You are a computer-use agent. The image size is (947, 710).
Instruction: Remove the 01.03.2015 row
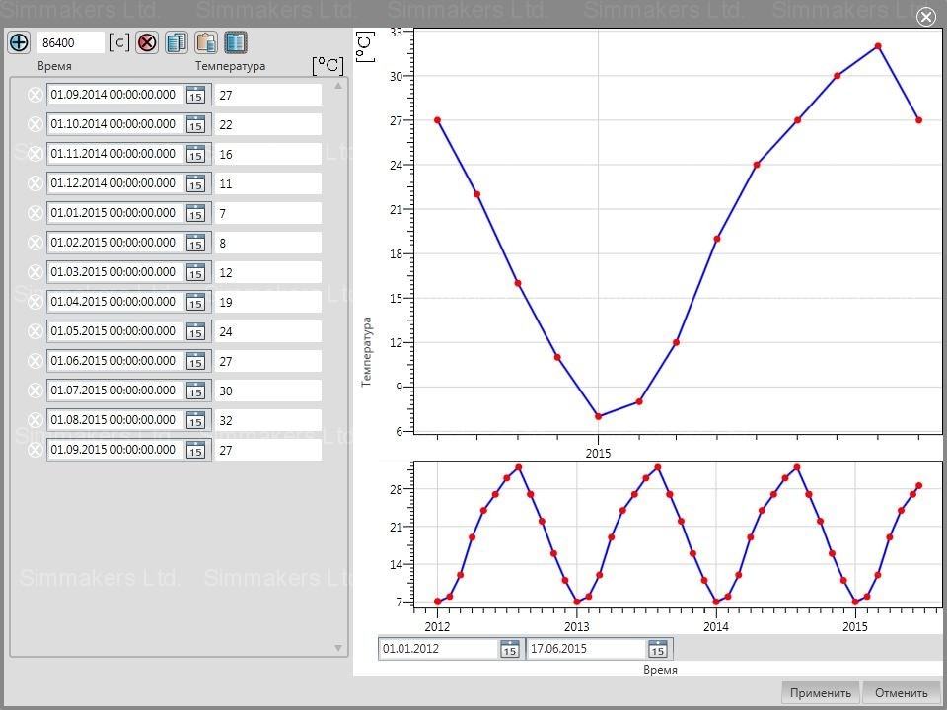[36, 272]
